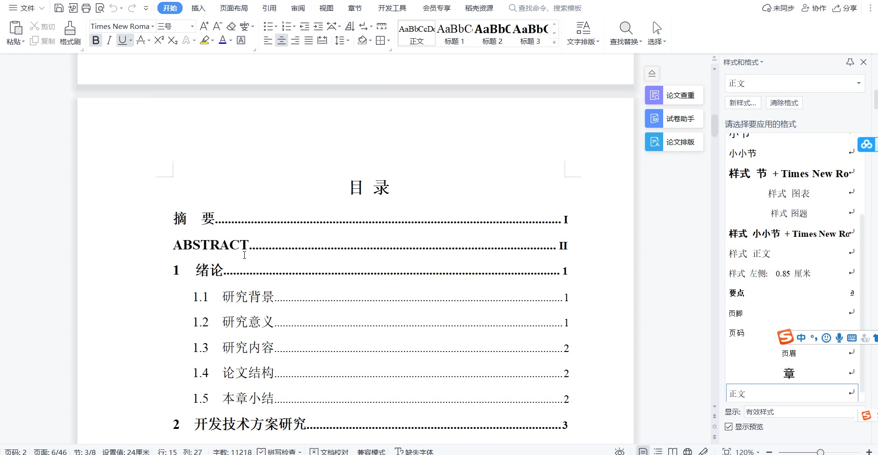Toggle center text alignment
878x455 pixels.
(281, 41)
